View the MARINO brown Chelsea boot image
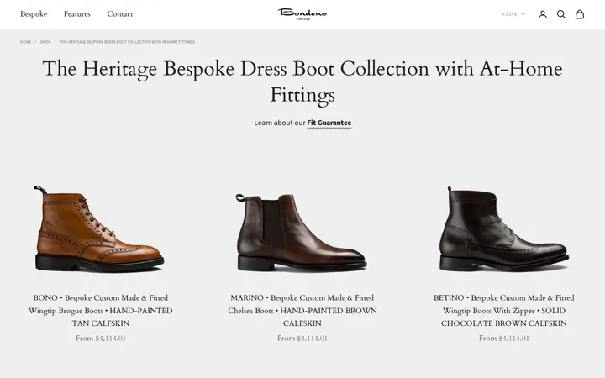Viewport: 605px width, 378px height. click(x=302, y=232)
